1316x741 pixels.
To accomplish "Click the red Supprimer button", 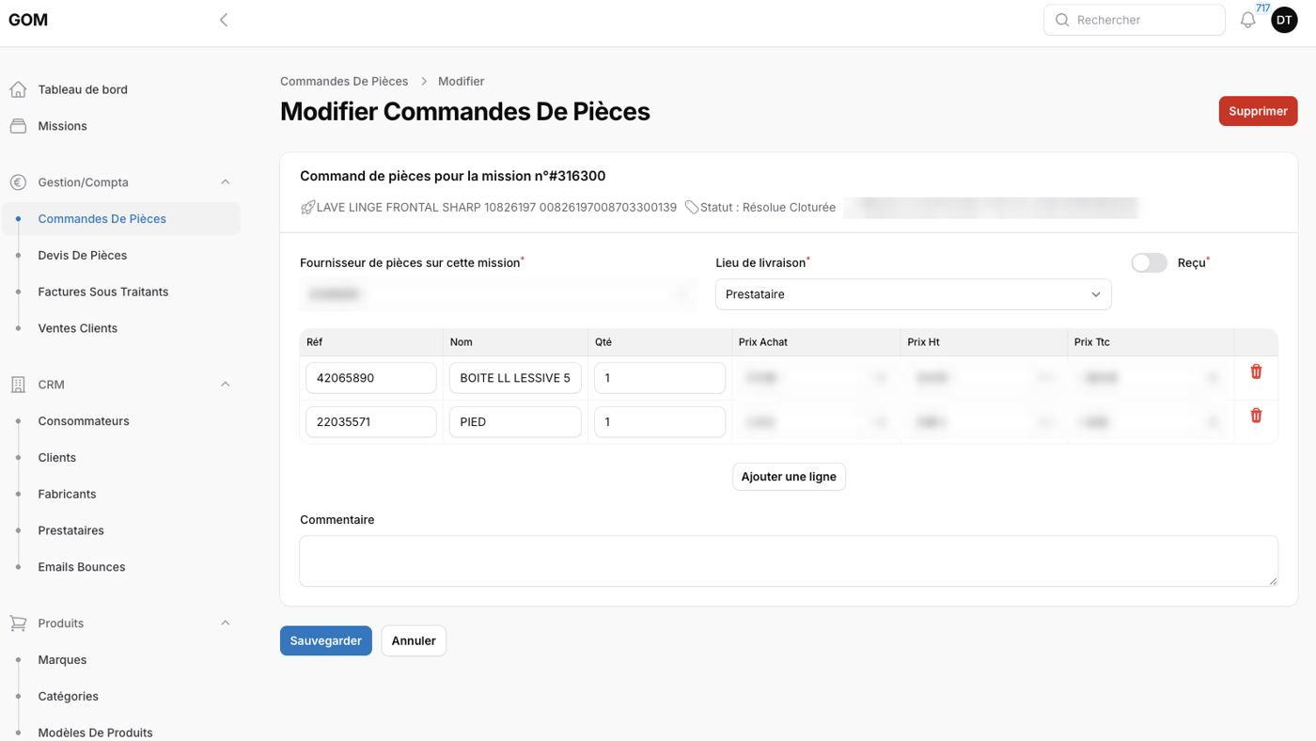I will pos(1258,111).
